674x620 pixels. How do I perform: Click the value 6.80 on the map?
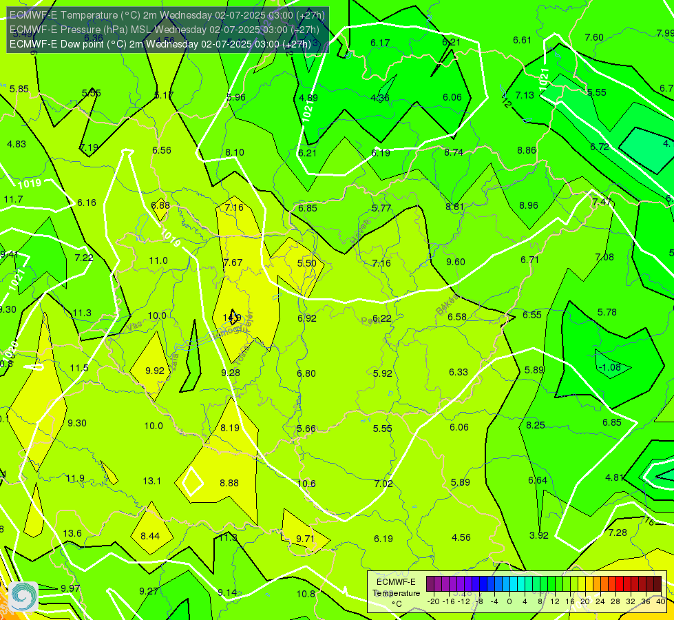point(306,373)
